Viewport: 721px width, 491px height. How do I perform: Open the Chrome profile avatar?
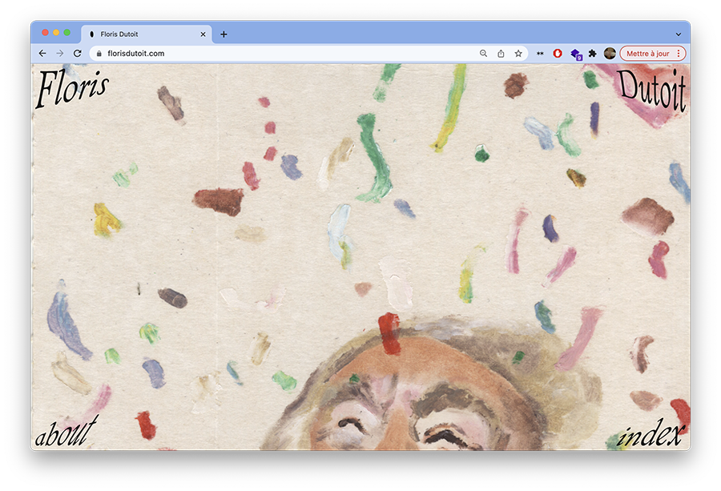(610, 54)
